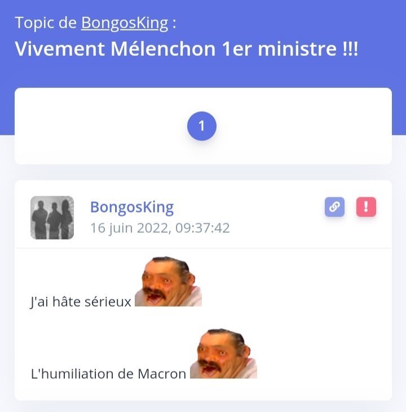Report the post with red exclamation icon
Screen dimensions: 406x412
pyautogui.click(x=366, y=207)
